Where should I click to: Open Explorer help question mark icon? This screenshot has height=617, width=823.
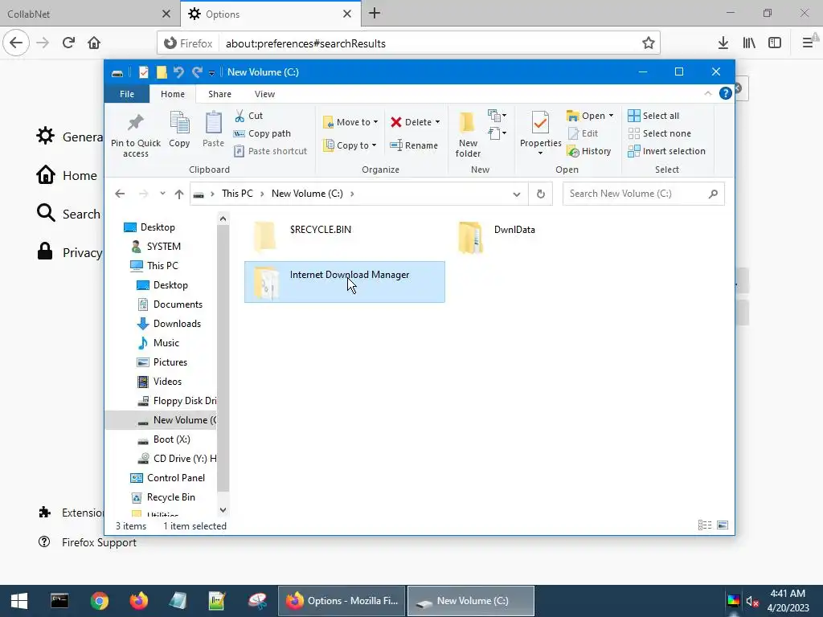pyautogui.click(x=726, y=93)
